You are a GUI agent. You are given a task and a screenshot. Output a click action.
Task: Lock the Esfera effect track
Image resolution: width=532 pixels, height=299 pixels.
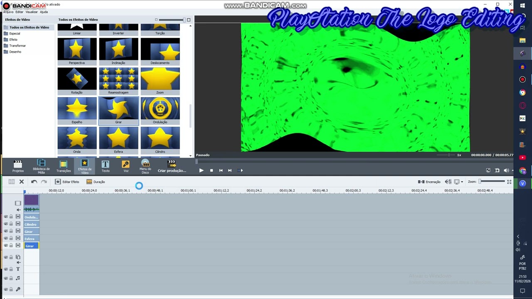(x=11, y=238)
